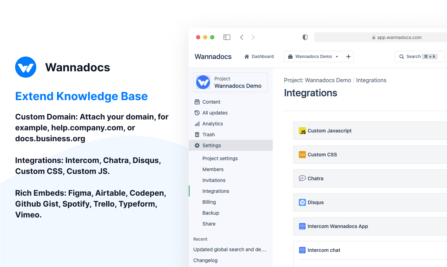This screenshot has width=447, height=267.
Task: Click Project: Wannadocs Demo breadcrumb
Action: tap(317, 80)
